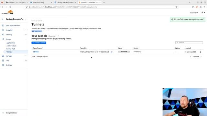Open the Firefox hamburger menu

click(204, 7)
